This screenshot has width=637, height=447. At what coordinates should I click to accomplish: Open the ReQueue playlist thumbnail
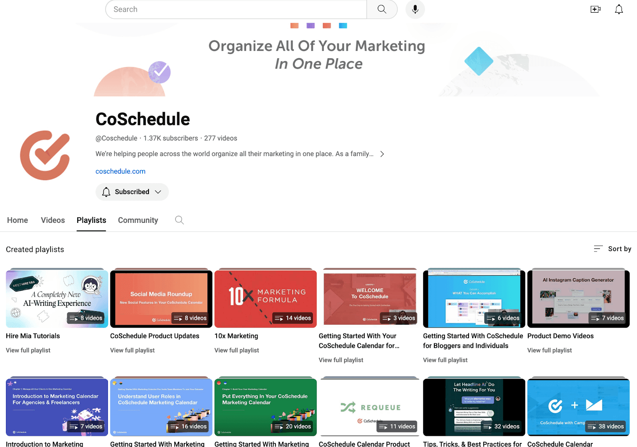point(370,407)
